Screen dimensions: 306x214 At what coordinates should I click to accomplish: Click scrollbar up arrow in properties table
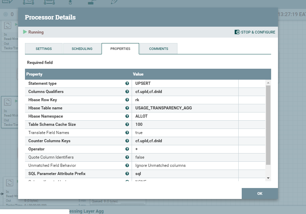pyautogui.click(x=268, y=83)
